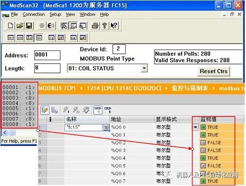Click the 监控与强制表 breadcrumb item
The width and height of the screenshot is (246, 186).
pos(190,88)
